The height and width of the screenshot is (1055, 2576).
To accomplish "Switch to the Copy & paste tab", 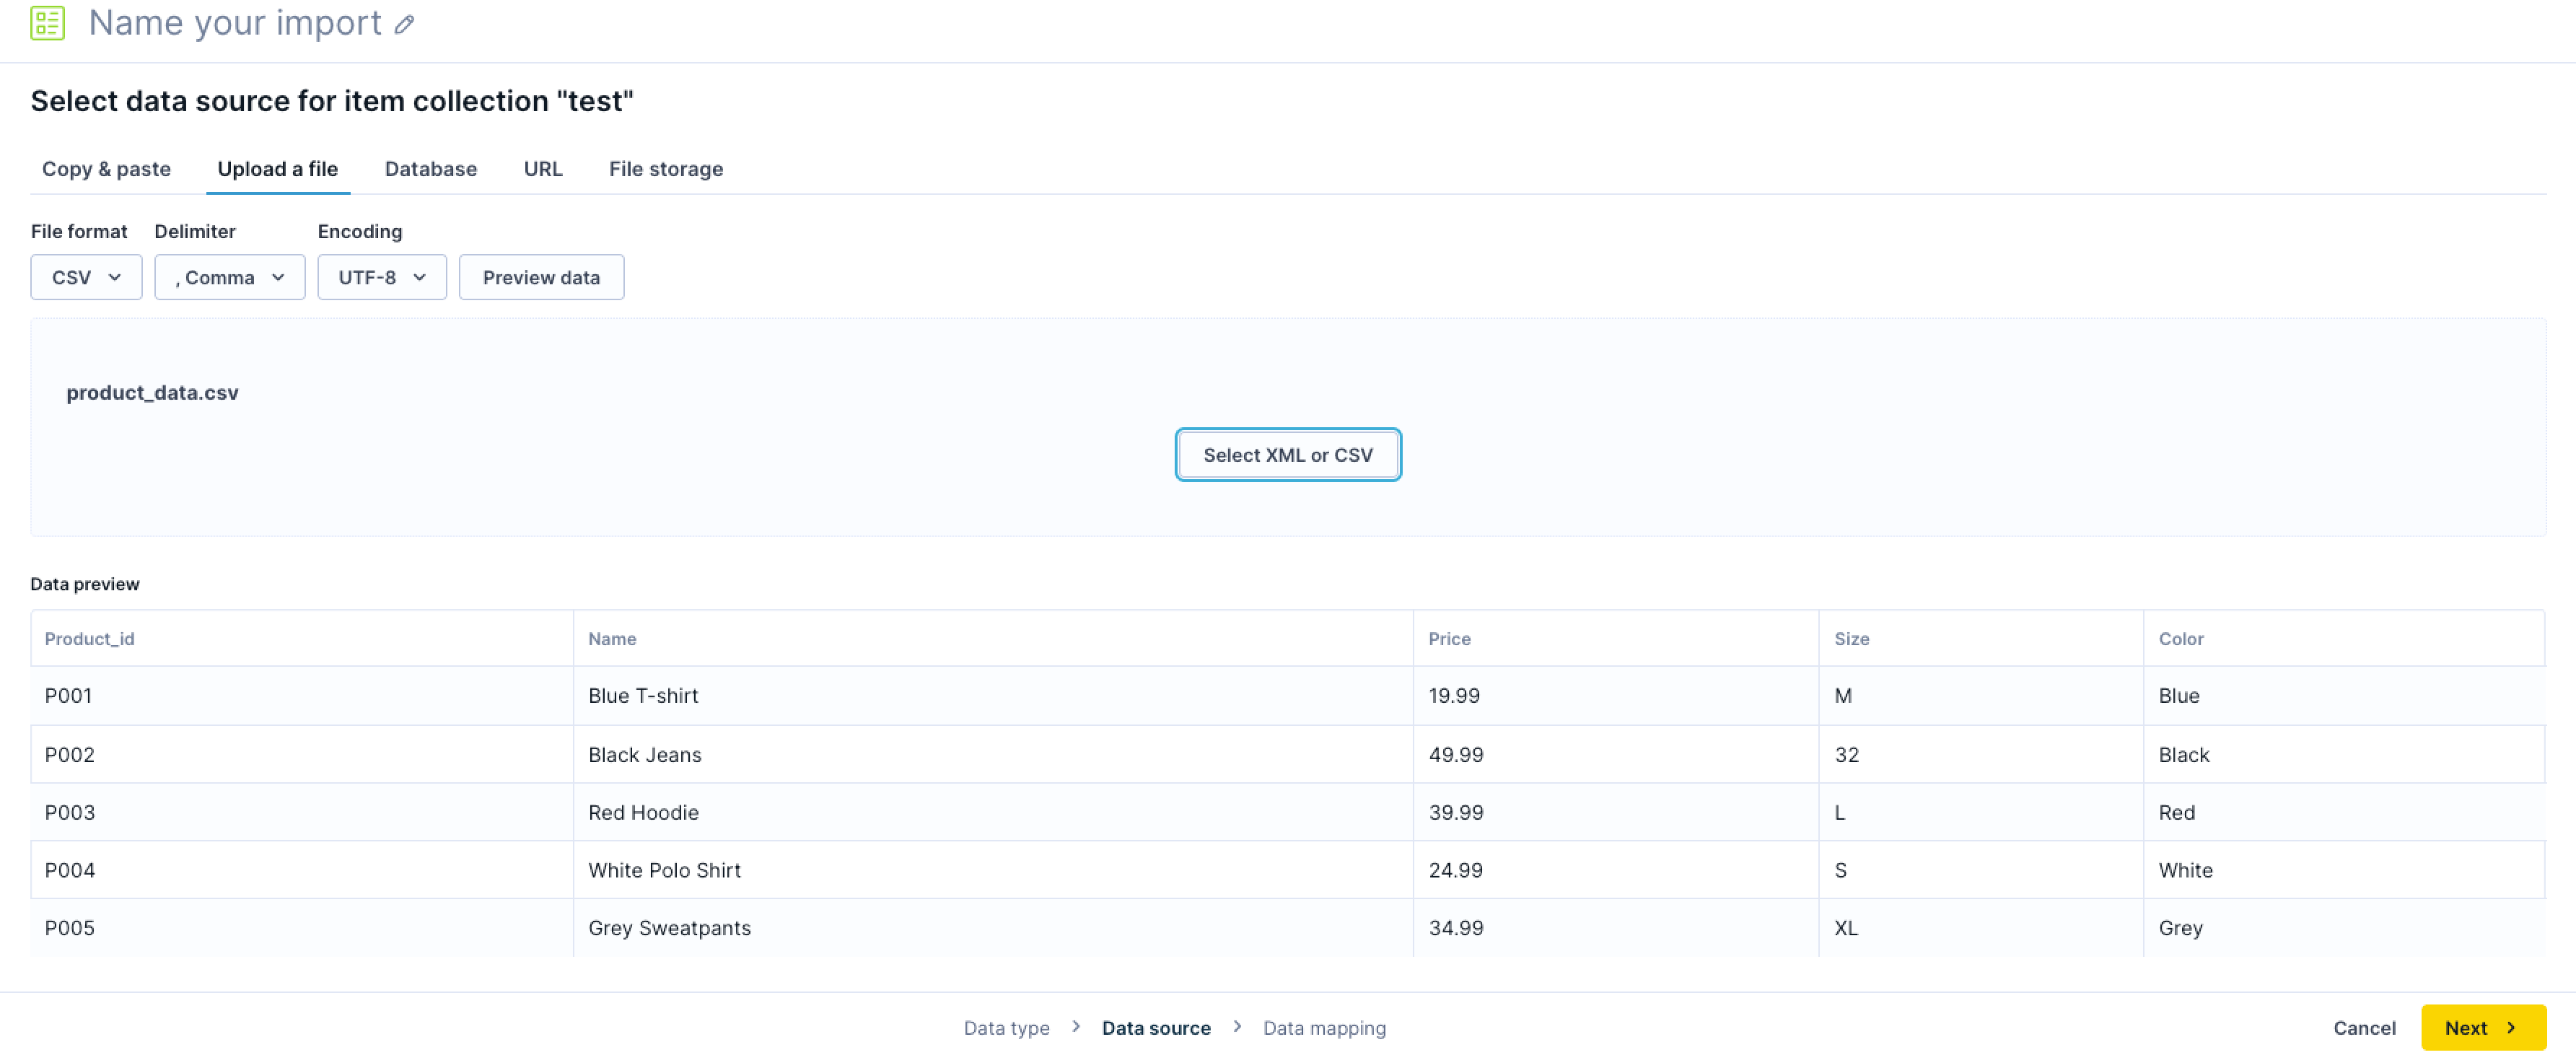I will click(x=106, y=169).
